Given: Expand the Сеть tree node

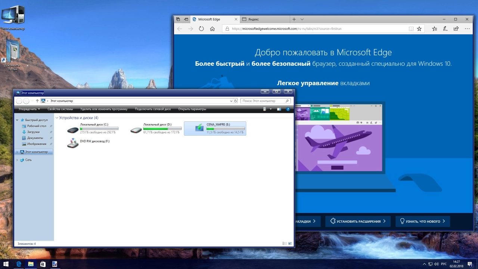Looking at the screenshot, I should [x=17, y=160].
